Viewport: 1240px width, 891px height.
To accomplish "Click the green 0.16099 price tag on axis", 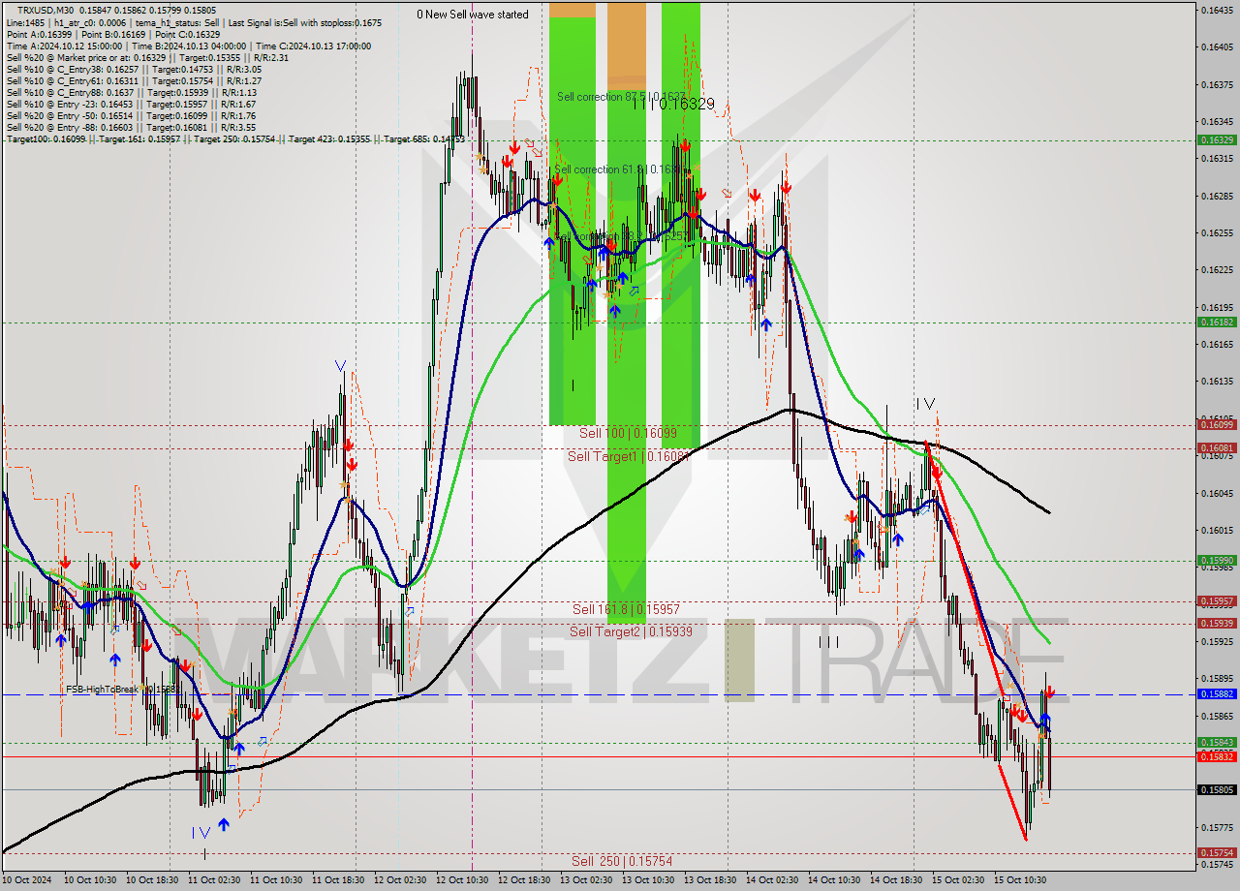I will 1217,424.
